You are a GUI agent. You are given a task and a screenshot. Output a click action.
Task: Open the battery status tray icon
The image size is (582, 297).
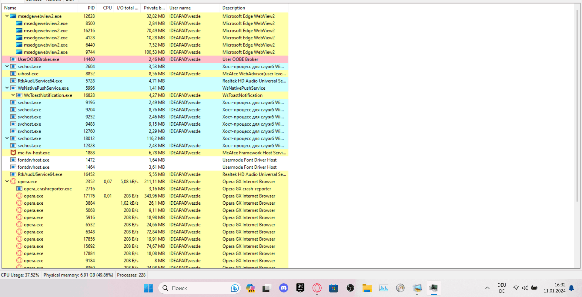(x=534, y=288)
